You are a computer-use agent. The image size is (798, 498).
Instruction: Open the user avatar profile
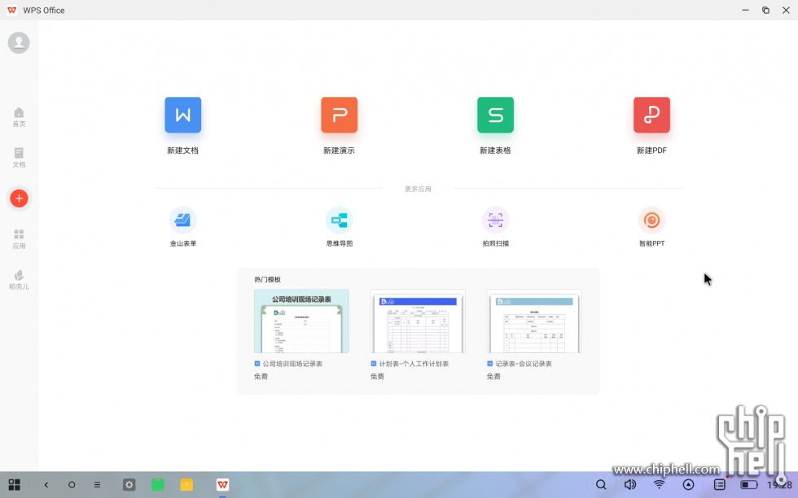[x=19, y=43]
